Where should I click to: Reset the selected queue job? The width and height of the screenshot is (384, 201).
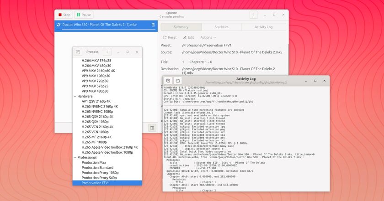pos(170,37)
